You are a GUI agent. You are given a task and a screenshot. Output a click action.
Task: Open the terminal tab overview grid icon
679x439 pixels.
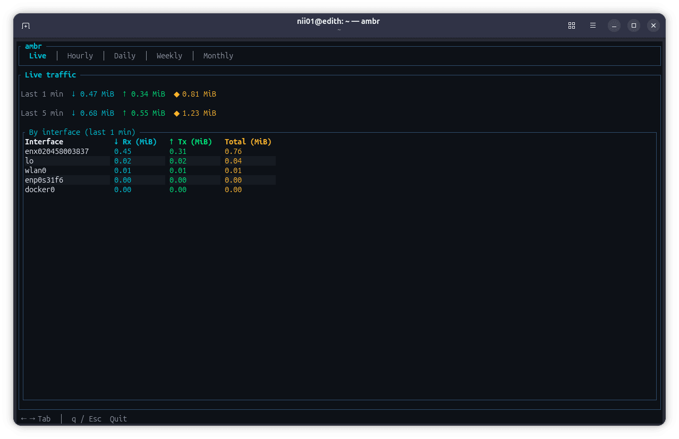pyautogui.click(x=572, y=25)
